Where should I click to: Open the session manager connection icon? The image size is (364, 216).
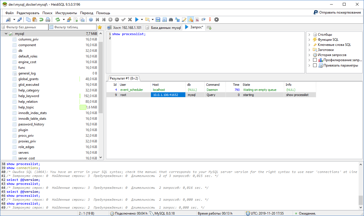[x=8, y=20]
